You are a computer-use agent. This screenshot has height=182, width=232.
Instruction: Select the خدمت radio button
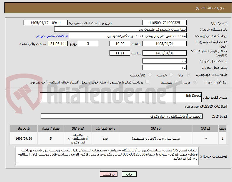coord(171,75)
